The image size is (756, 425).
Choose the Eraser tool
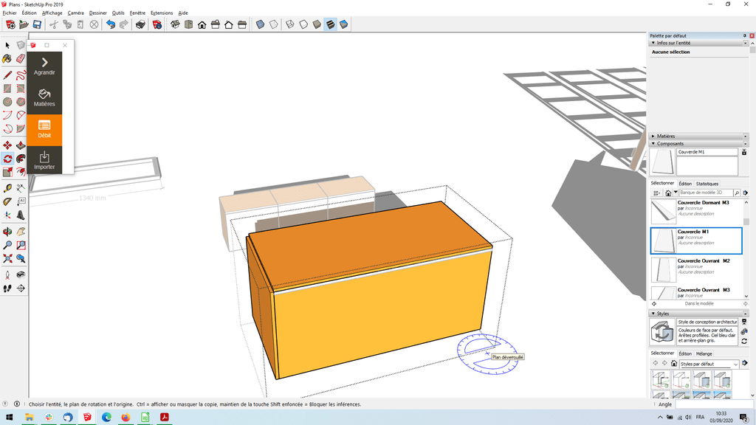[x=21, y=59]
